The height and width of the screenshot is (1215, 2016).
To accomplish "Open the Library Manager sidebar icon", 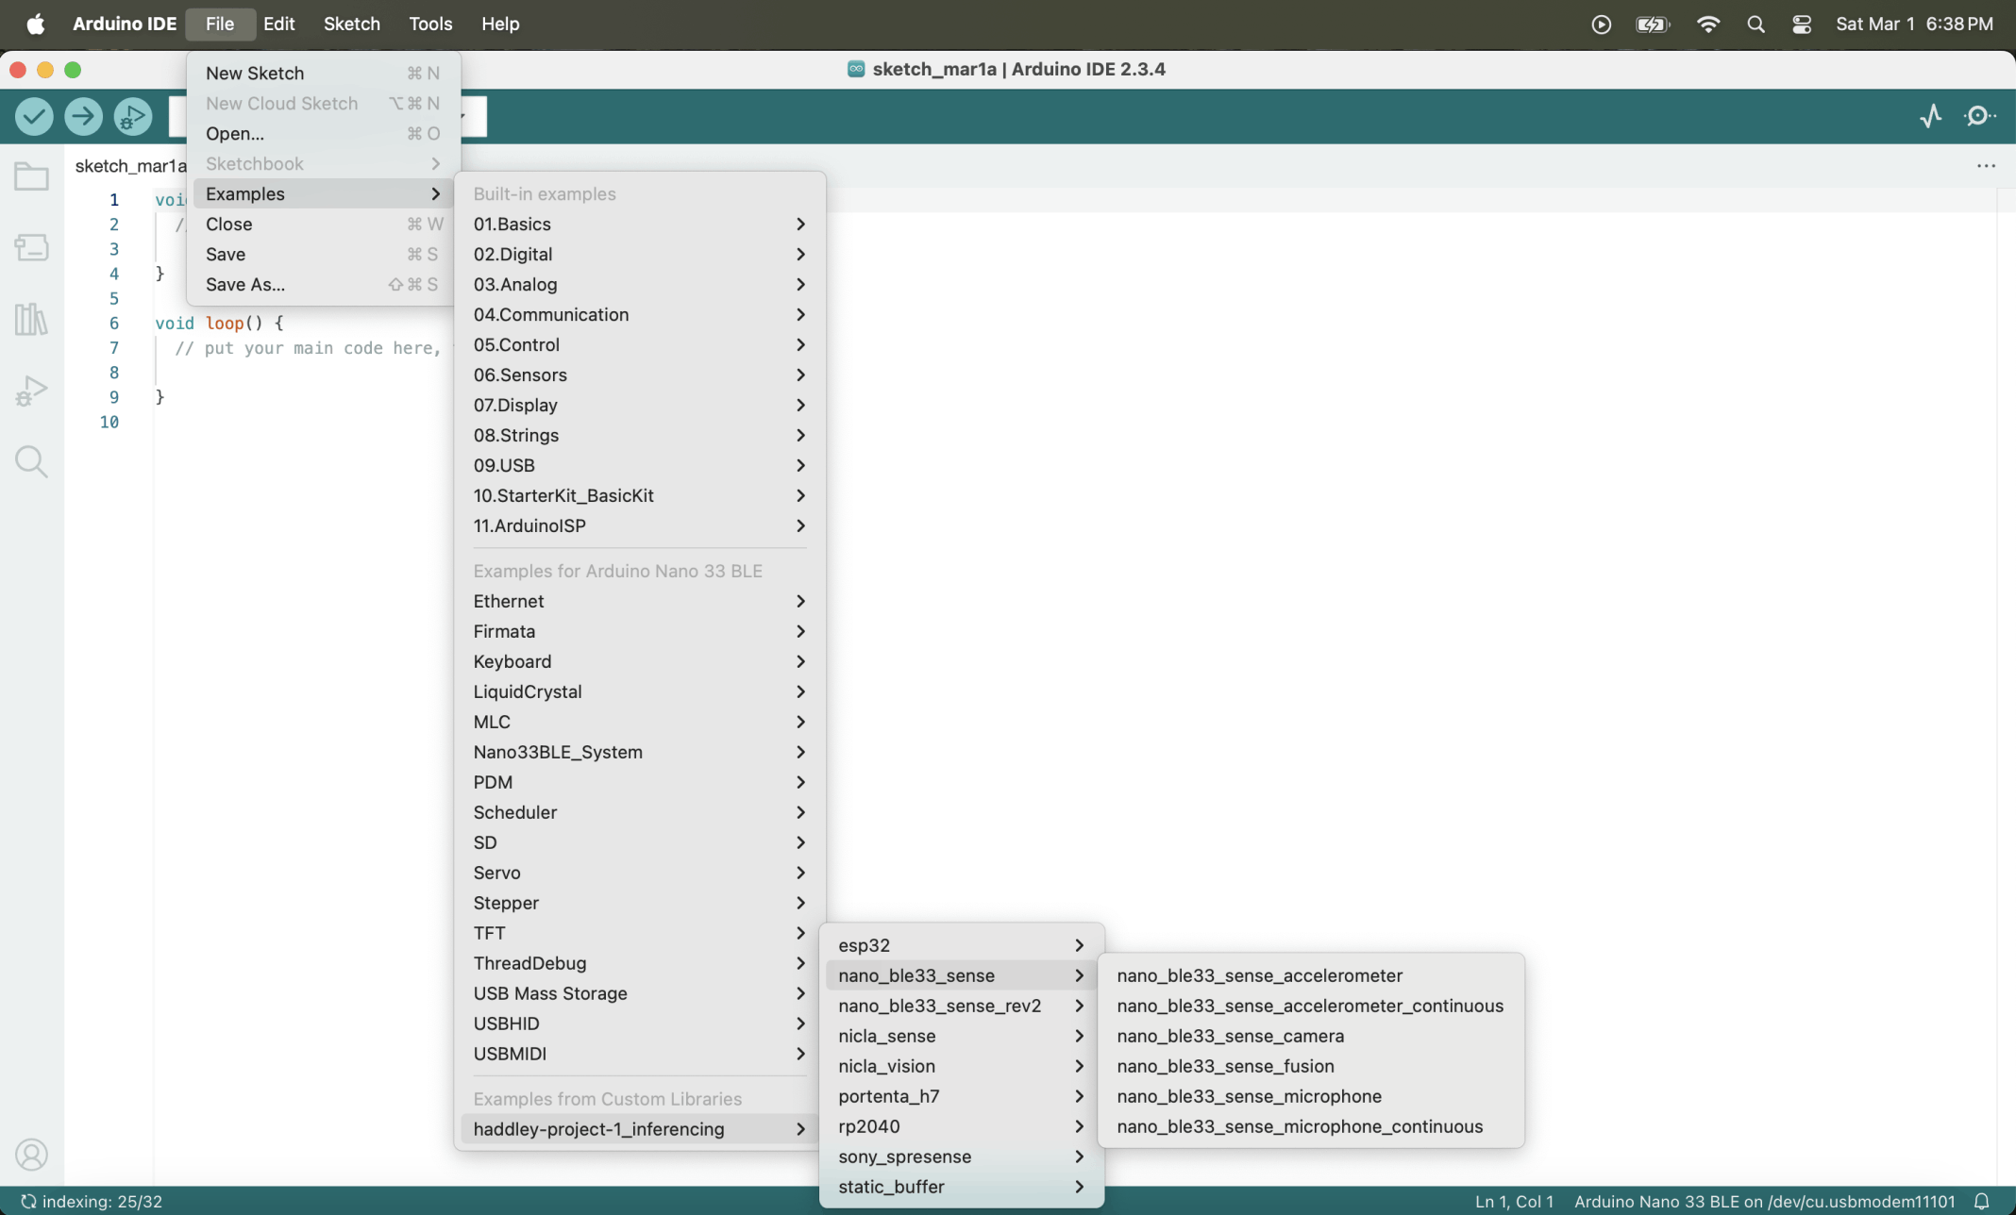I will pyautogui.click(x=31, y=319).
